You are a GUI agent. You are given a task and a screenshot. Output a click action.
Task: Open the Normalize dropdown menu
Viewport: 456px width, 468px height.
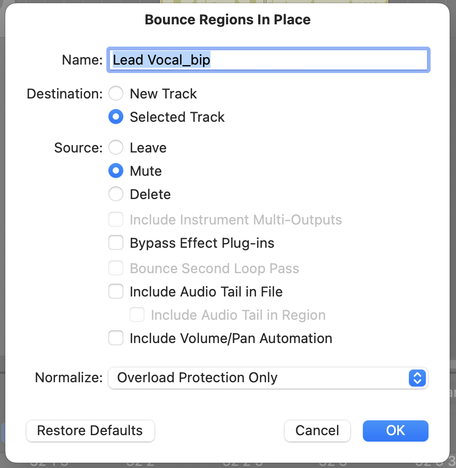[x=267, y=378]
